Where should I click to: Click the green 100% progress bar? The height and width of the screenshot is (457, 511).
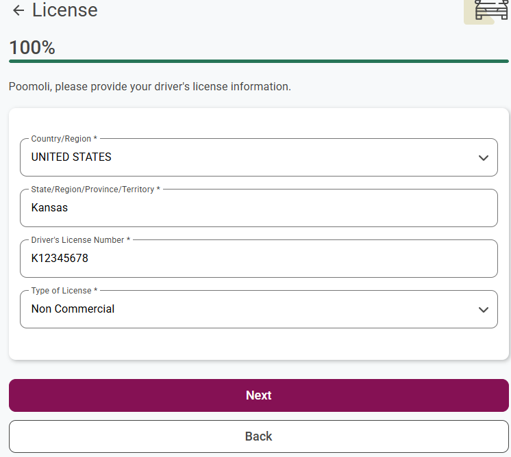click(259, 61)
